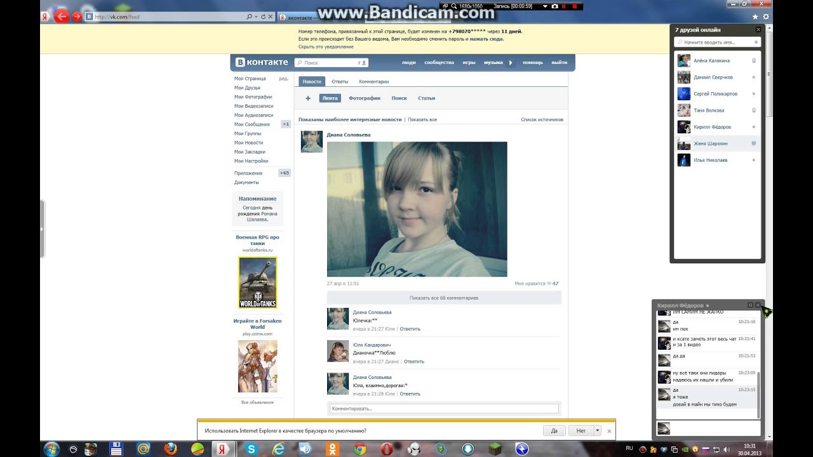Click the music play arrow in VK header
Viewport: 813px width, 457px height.
click(x=511, y=63)
